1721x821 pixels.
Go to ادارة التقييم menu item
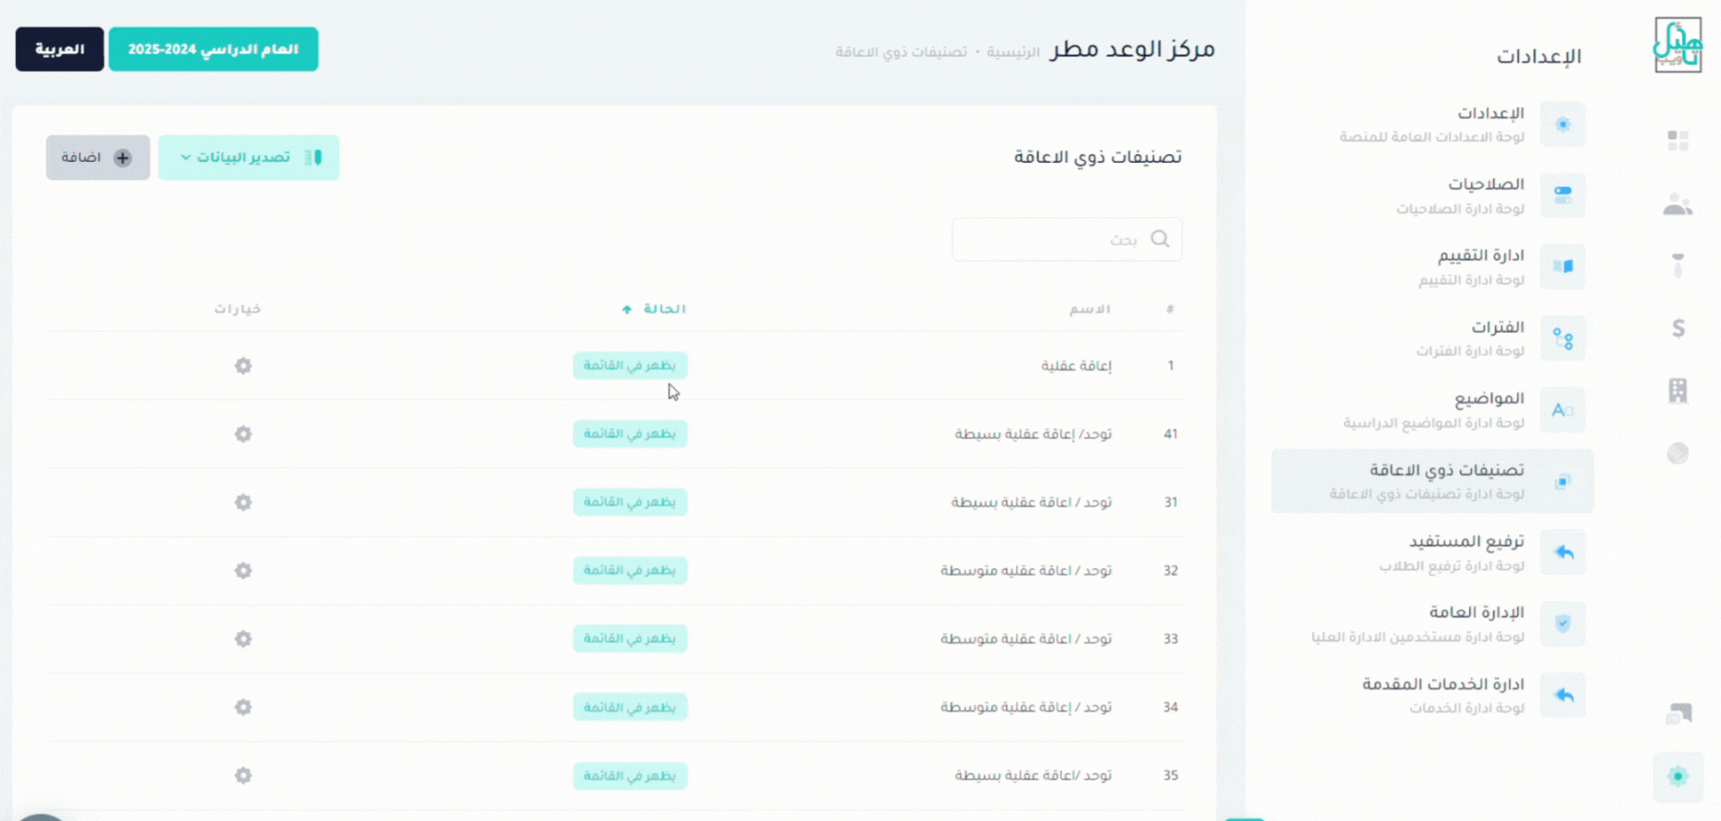(1471, 267)
